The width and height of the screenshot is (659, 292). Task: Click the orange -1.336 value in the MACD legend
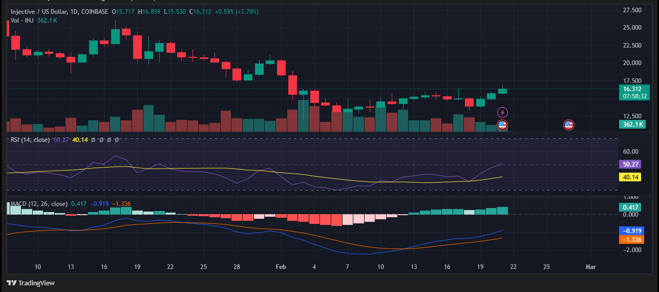tap(121, 204)
